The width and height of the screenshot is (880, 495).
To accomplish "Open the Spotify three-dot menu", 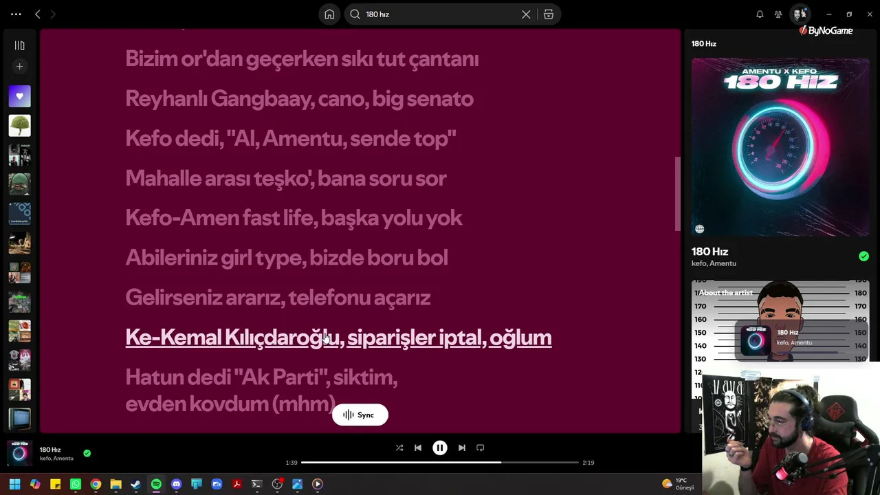I will click(16, 14).
